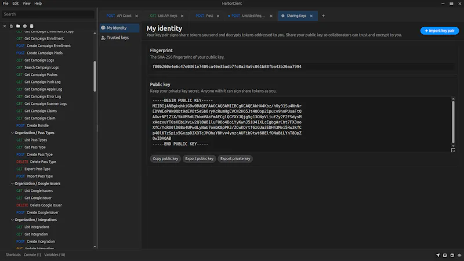Open POST Import Pass Type request
Viewport: 464px width, 261px height.
tap(35, 176)
